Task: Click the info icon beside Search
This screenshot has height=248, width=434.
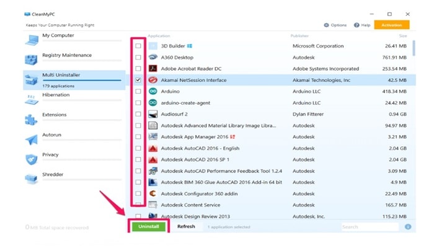Action: point(408,227)
